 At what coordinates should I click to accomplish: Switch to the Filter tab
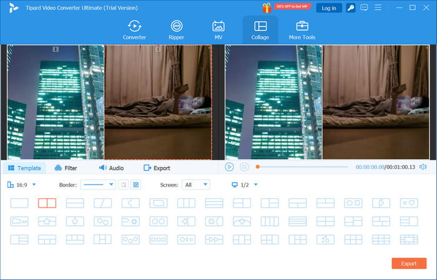pos(66,168)
